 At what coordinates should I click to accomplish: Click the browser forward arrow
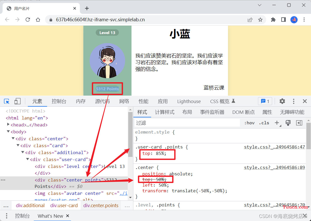tap(17, 20)
